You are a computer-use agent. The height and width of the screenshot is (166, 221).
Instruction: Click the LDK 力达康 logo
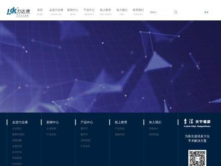(18, 12)
